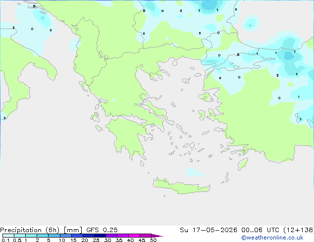Click the 'Precipitation (6h)' title text

pos(30,230)
